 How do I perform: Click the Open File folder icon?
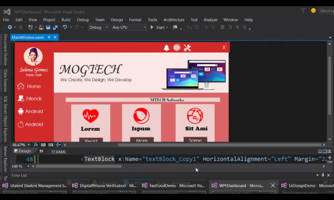tap(41, 27)
